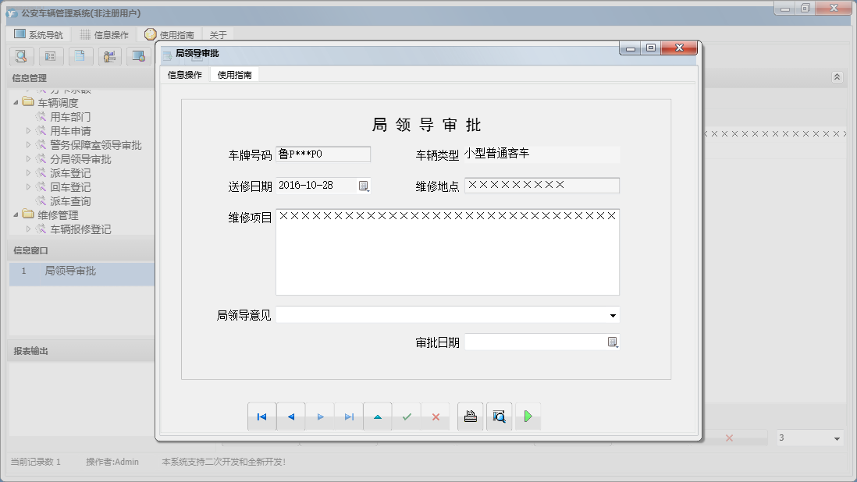Expand the 车辆报修登记 tree node
Image resolution: width=857 pixels, height=482 pixels.
click(28, 229)
